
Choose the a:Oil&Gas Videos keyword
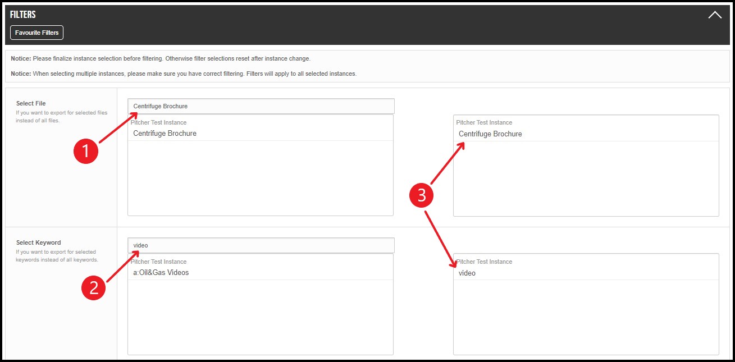coord(161,273)
